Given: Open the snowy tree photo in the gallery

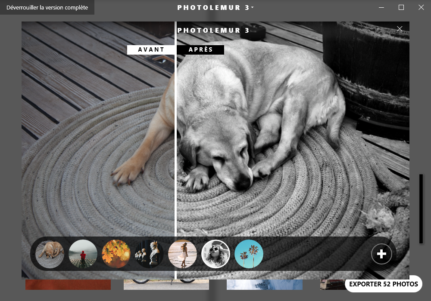Looking at the screenshot, I should pos(265,285).
